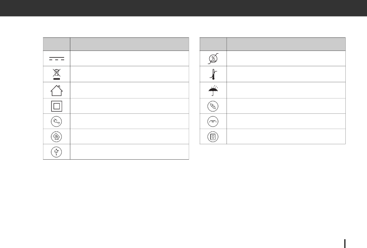
Task: Click the empty description beside USB symbol
Action: point(129,152)
